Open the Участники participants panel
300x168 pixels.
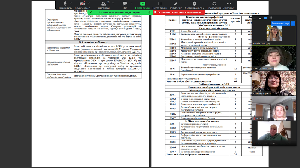pyautogui.click(x=103, y=4)
